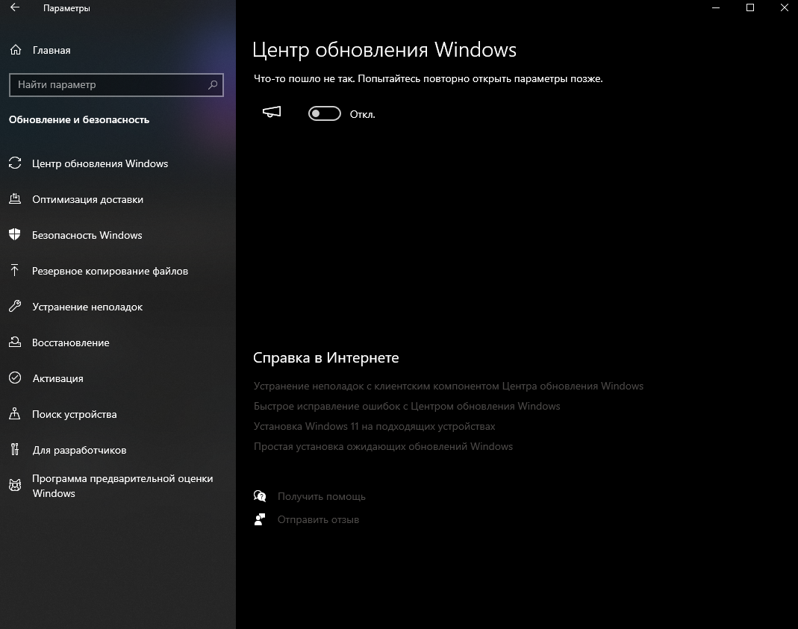Image resolution: width=798 pixels, height=629 pixels.
Task: Click the home icon beside Главная
Action: coord(16,50)
